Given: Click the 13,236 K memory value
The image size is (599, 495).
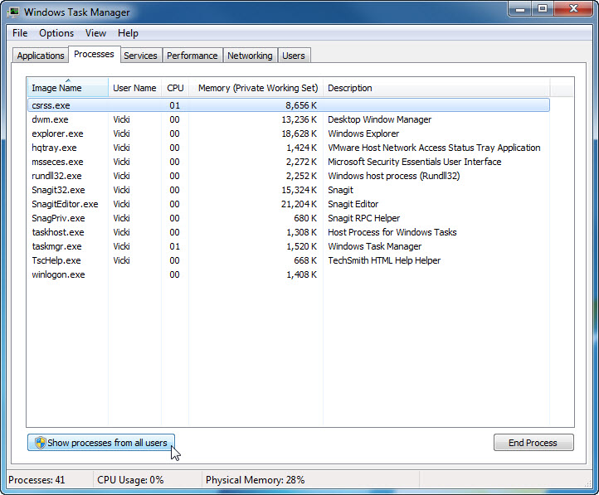Looking at the screenshot, I should [299, 119].
